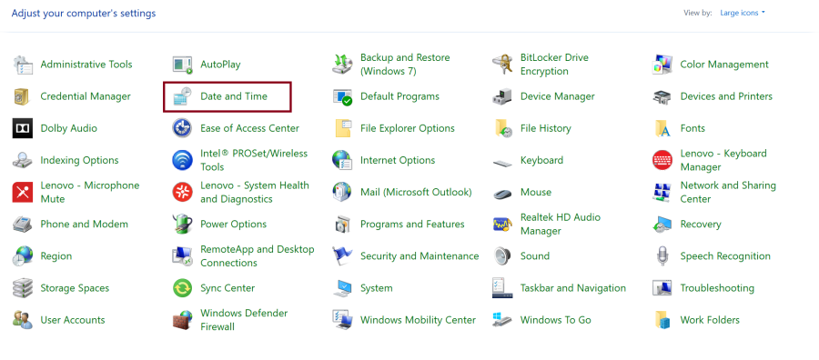This screenshot has width=819, height=360.
Task: Click the Storage Spaces icon
Action: [23, 288]
